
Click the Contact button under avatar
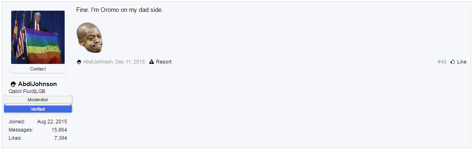38,69
